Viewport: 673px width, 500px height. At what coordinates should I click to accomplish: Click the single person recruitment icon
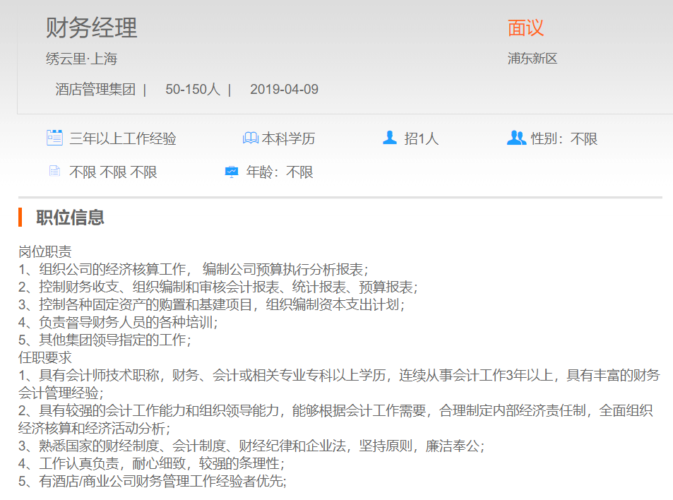click(390, 138)
